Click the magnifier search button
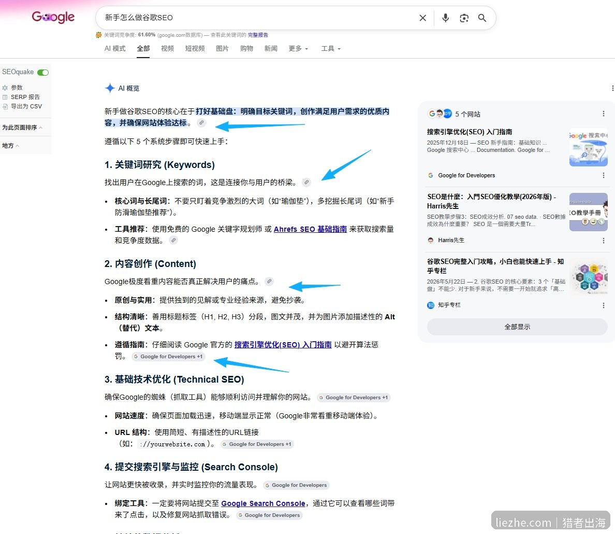Viewport: 615px width, 534px height. pos(482,18)
